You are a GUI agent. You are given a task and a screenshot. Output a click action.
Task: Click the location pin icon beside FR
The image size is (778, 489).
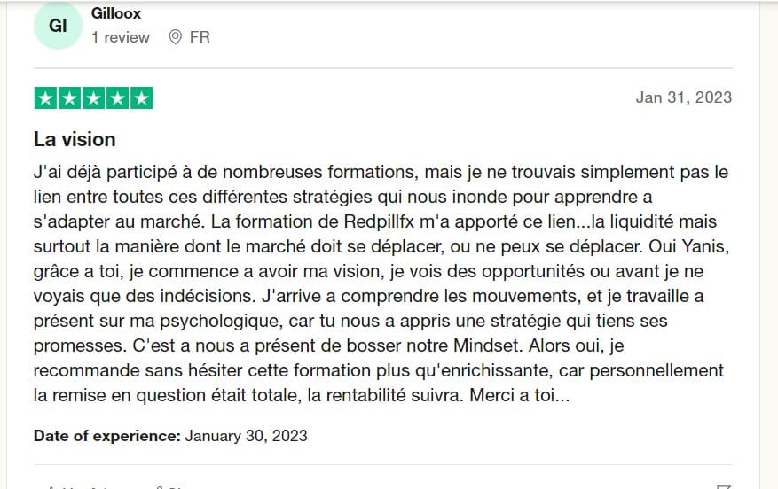click(175, 37)
